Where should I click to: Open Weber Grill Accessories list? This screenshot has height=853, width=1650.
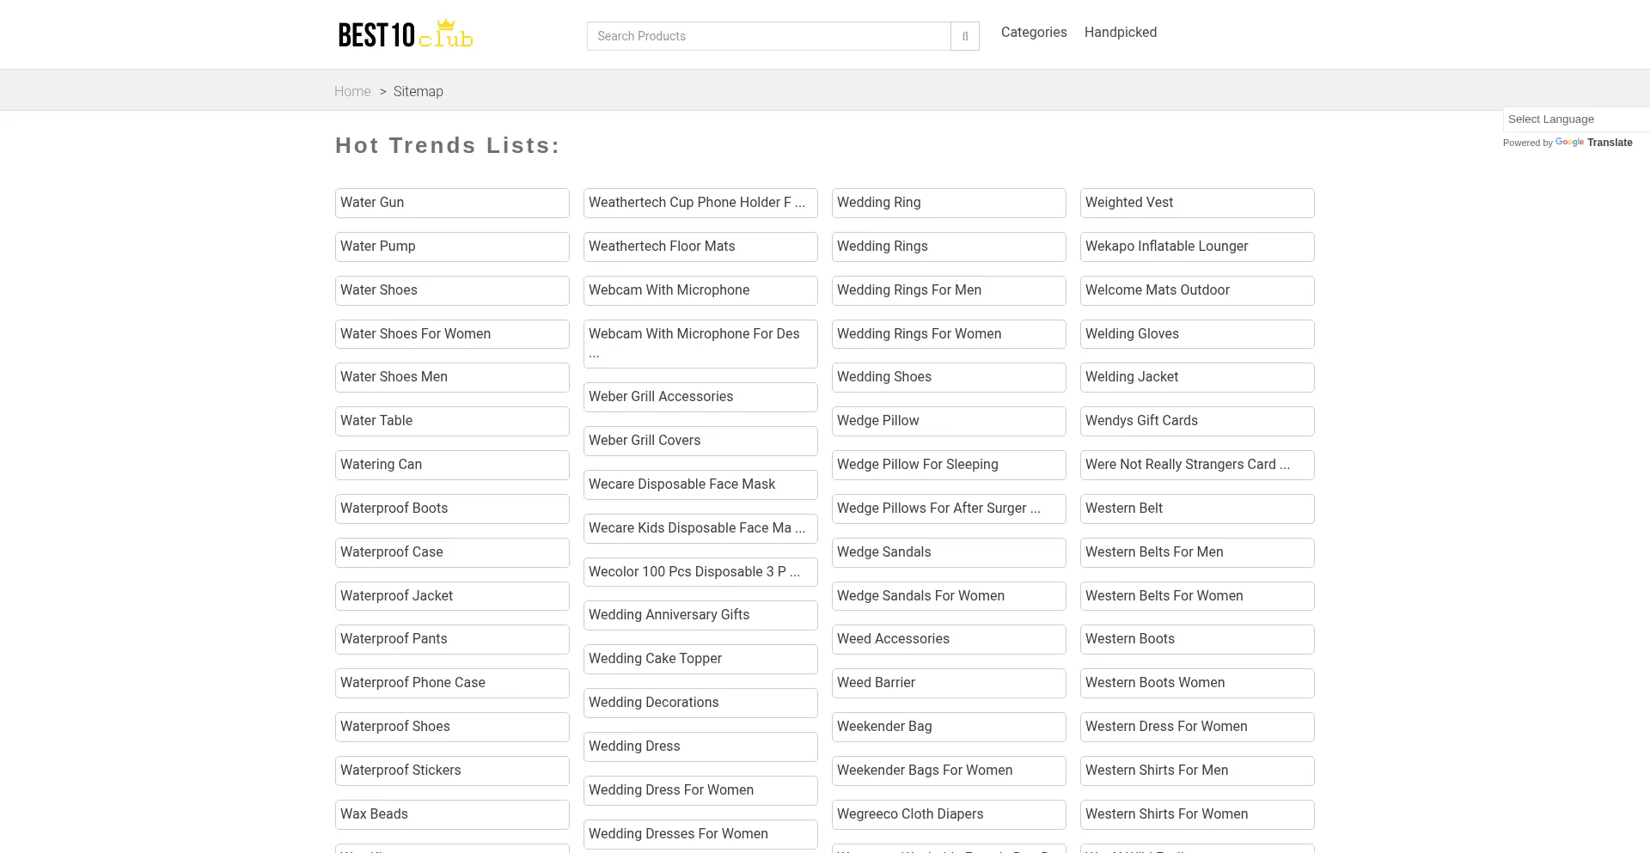(x=700, y=397)
